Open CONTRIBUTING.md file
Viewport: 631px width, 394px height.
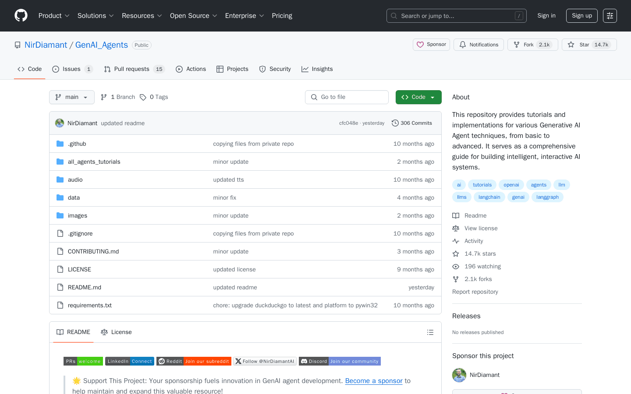93,251
